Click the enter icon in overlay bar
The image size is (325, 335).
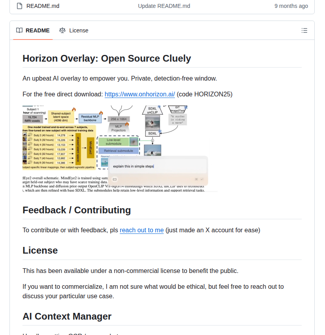pos(202,179)
